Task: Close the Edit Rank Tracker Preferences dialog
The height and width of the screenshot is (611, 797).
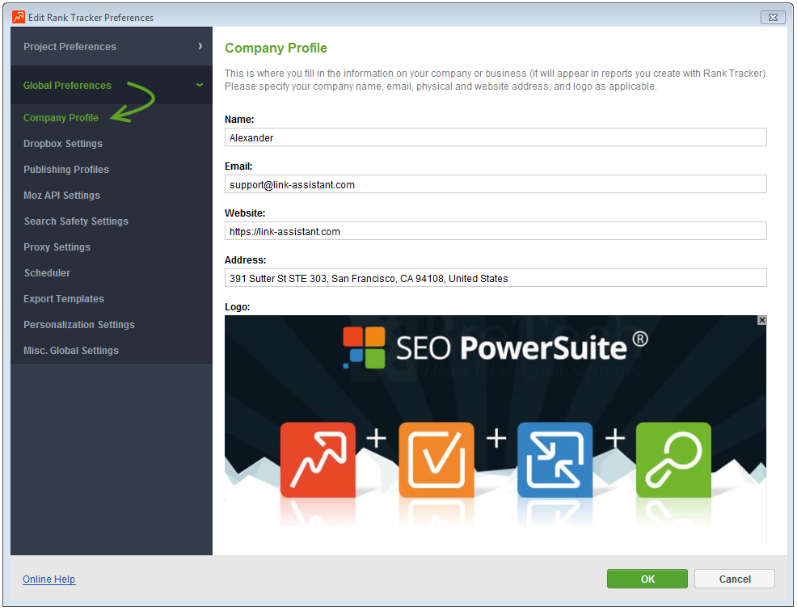Action: coord(773,17)
